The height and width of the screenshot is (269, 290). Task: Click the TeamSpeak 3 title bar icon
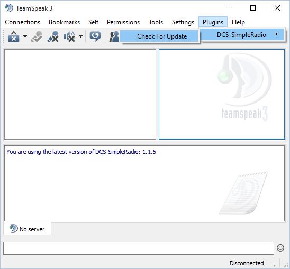9,8
